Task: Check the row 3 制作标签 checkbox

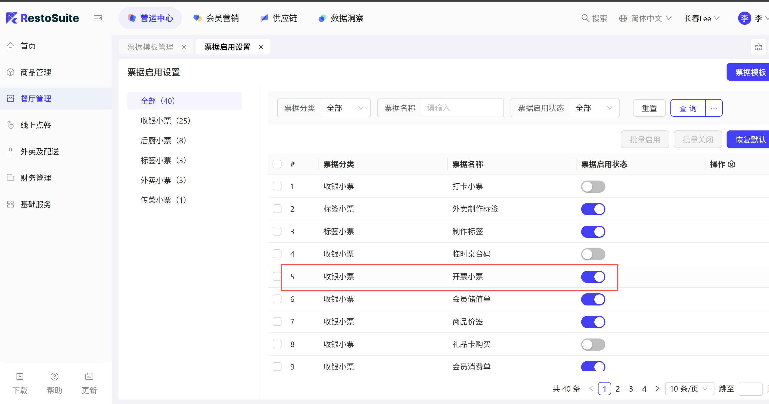Action: [277, 231]
